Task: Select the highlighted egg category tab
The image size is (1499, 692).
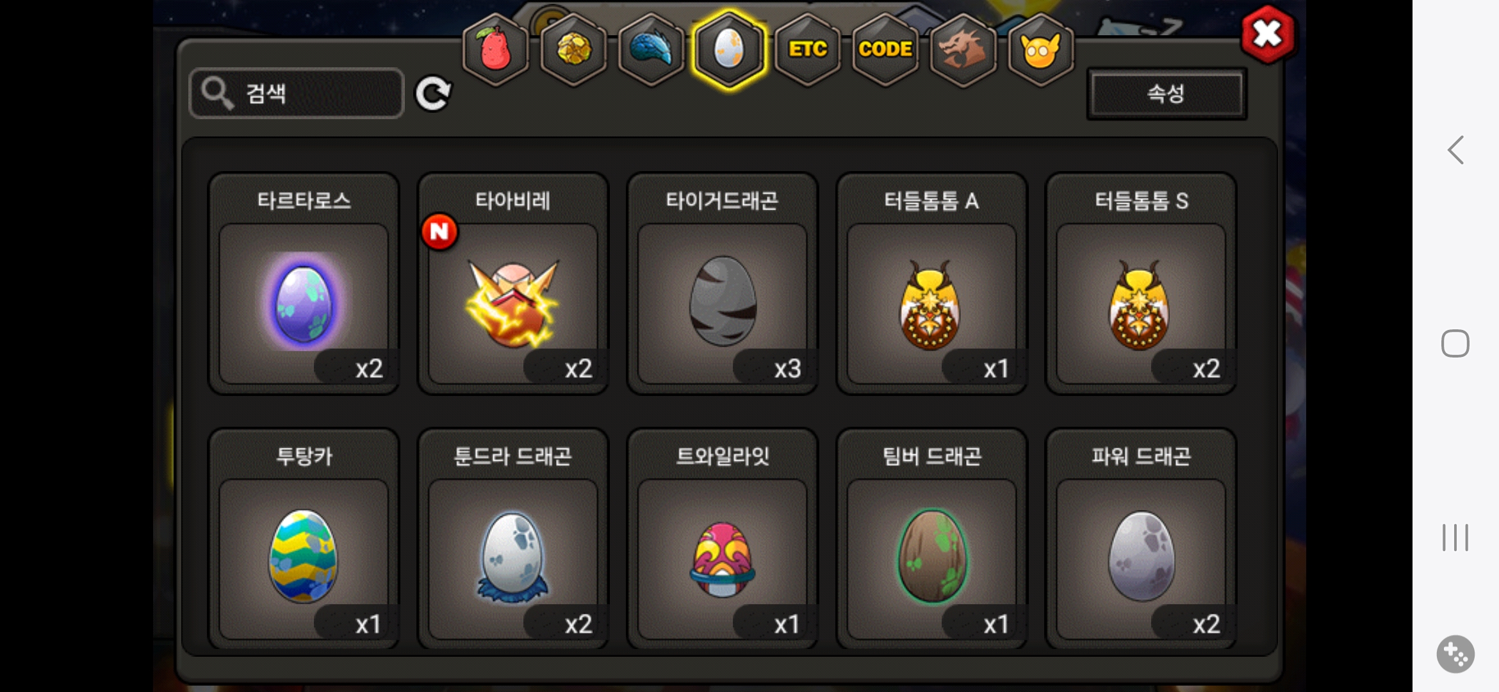Action: point(729,50)
